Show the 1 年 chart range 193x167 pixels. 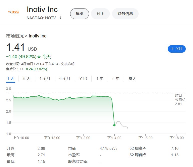(x=100, y=79)
